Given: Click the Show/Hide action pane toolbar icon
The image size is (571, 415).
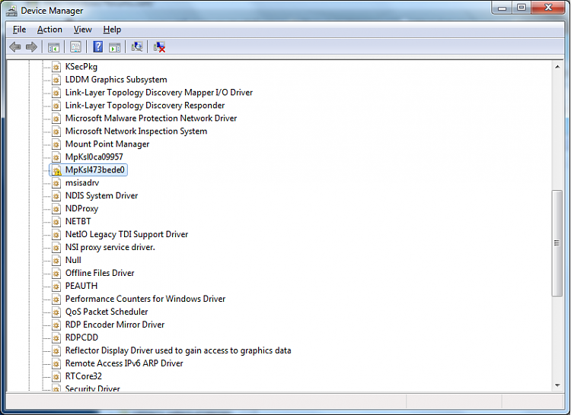Looking at the screenshot, I should (115, 47).
